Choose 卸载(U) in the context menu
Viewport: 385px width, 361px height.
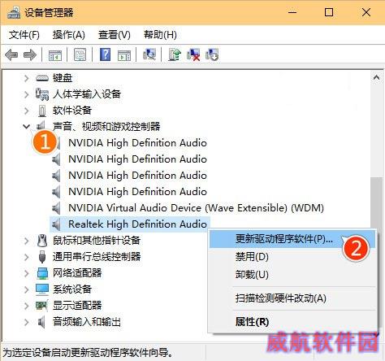pos(292,274)
